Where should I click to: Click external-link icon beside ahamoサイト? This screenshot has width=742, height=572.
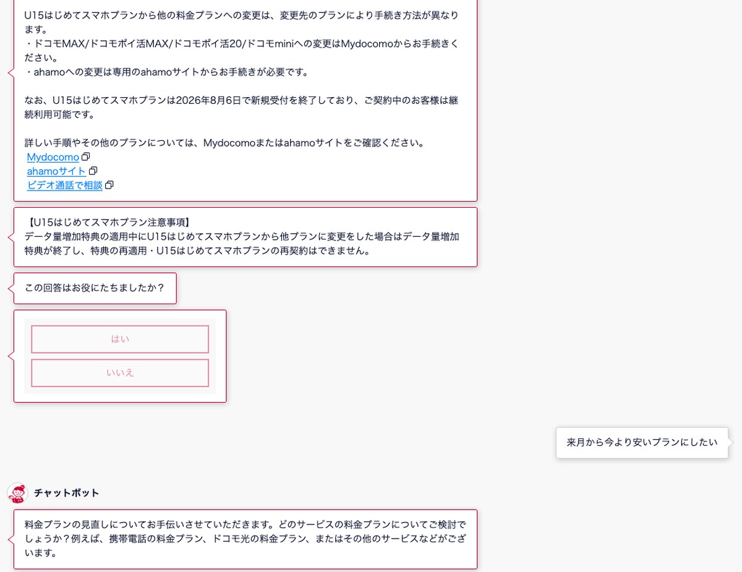tap(93, 171)
